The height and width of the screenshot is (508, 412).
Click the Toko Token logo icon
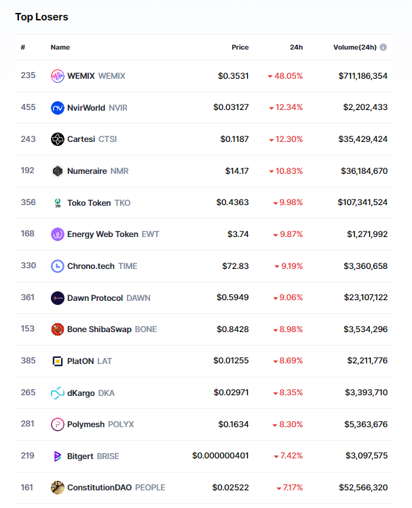58,202
